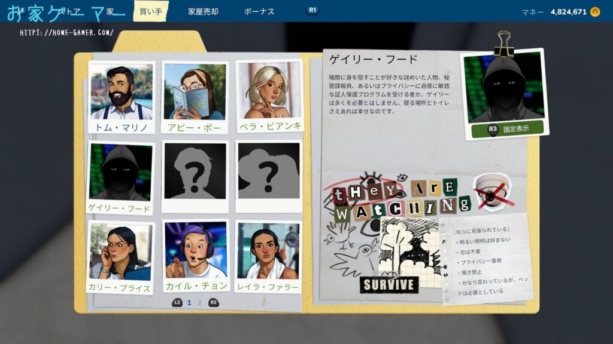This screenshot has width=613, height=344.
Task: Click the home-gamer.com URL text
Action: 66,33
